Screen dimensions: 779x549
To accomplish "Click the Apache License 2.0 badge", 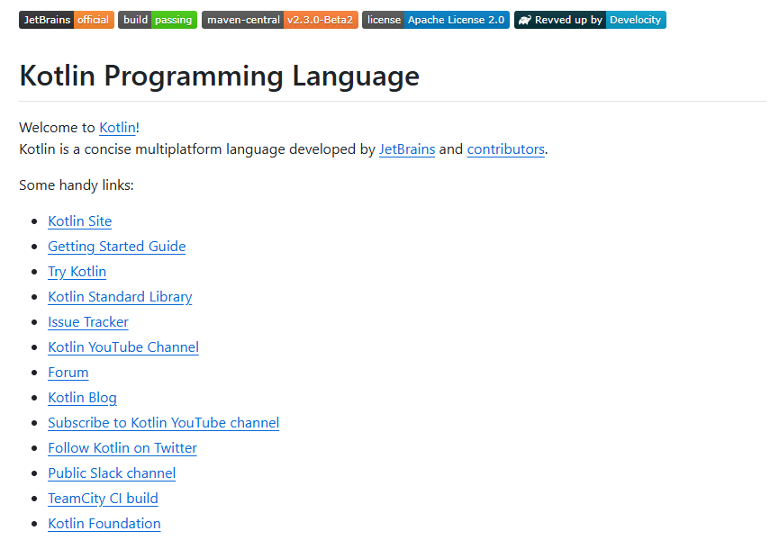I will tap(436, 20).
